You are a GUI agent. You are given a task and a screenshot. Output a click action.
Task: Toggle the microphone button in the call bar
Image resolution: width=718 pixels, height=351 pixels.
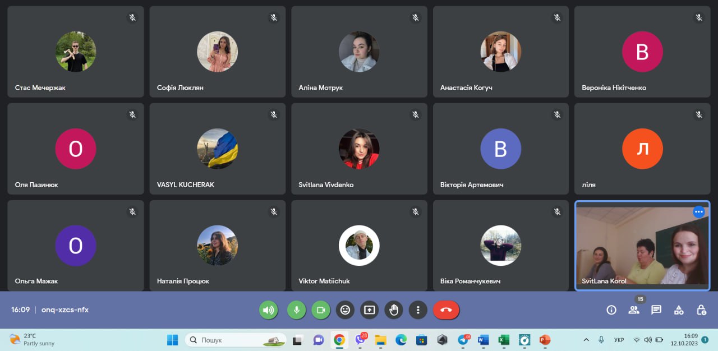pos(296,310)
